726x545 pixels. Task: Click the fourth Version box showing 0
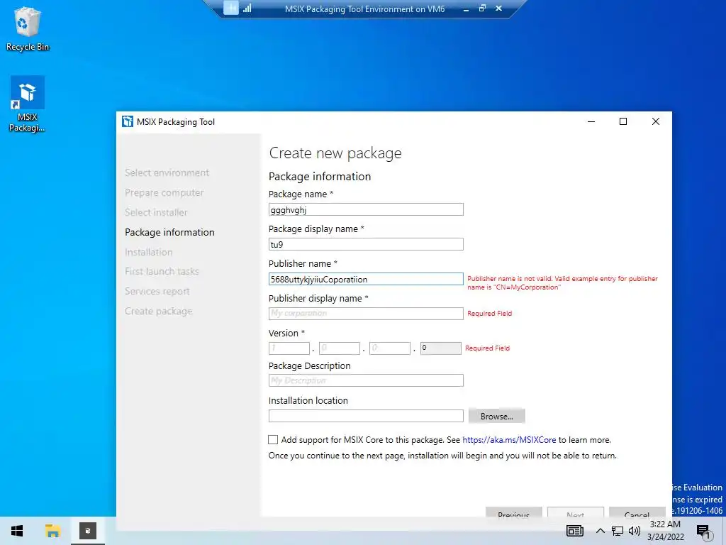click(x=440, y=348)
